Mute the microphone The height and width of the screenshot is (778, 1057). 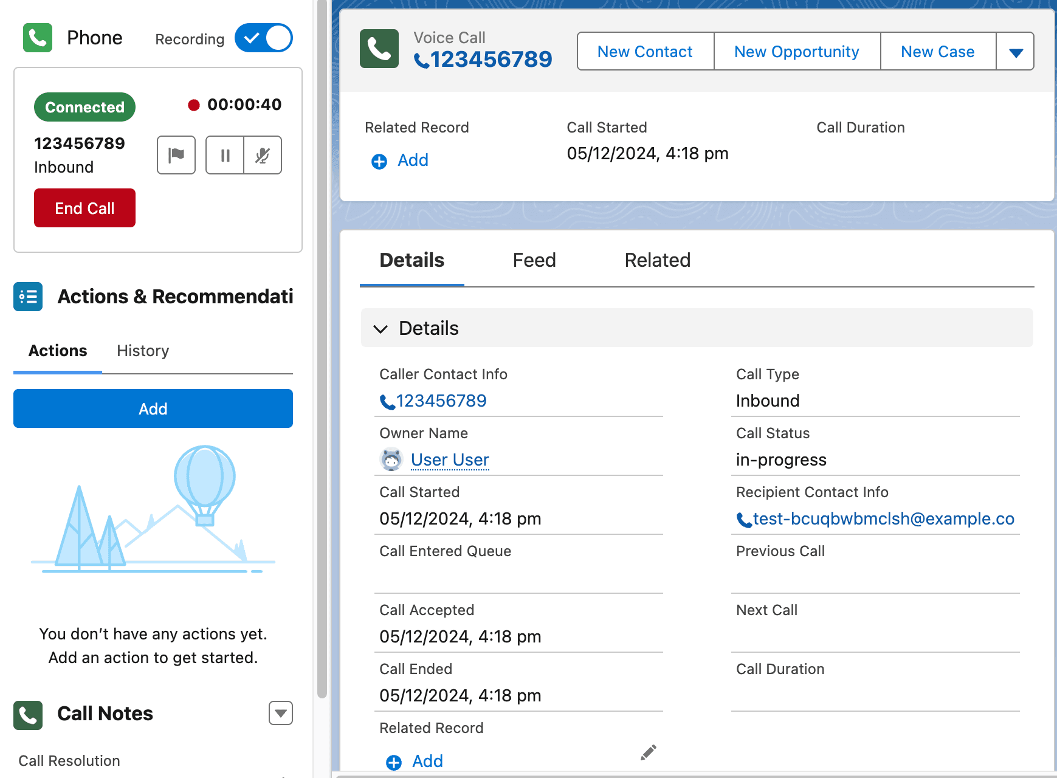263,155
